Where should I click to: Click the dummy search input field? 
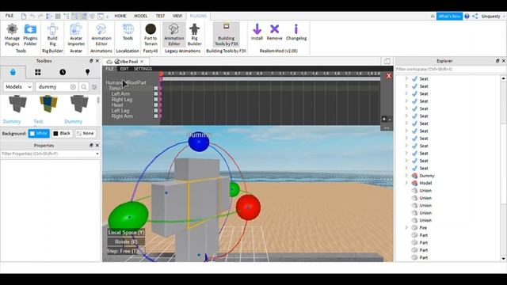click(x=53, y=87)
